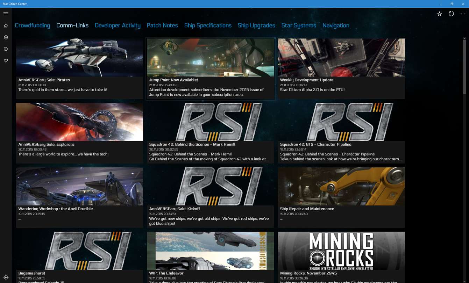Switch to the Patch Notes tab
The height and width of the screenshot is (283, 469).
(x=162, y=26)
